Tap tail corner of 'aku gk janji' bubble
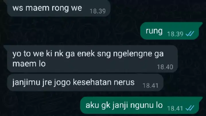The height and width of the screenshot is (116, 206). (x=201, y=98)
